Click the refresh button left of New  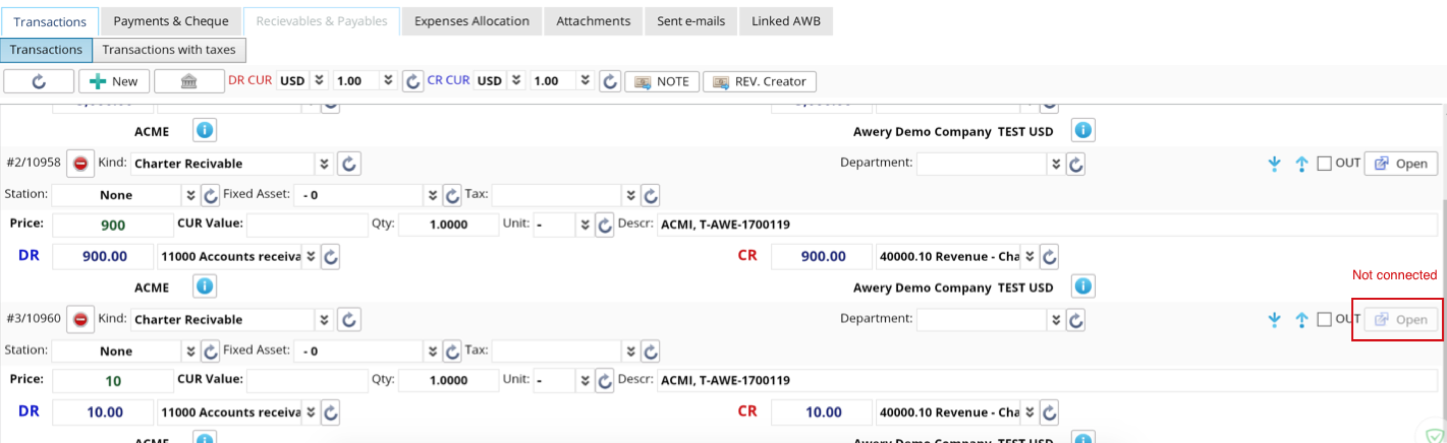point(38,81)
